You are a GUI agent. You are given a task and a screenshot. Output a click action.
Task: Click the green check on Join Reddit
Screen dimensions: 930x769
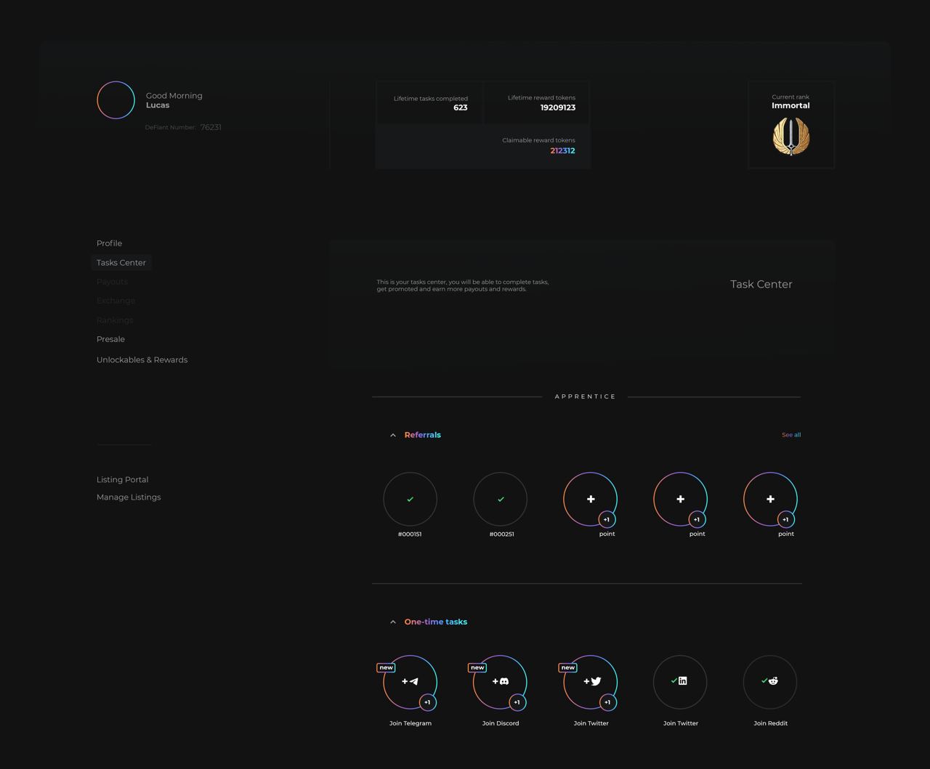pyautogui.click(x=764, y=680)
